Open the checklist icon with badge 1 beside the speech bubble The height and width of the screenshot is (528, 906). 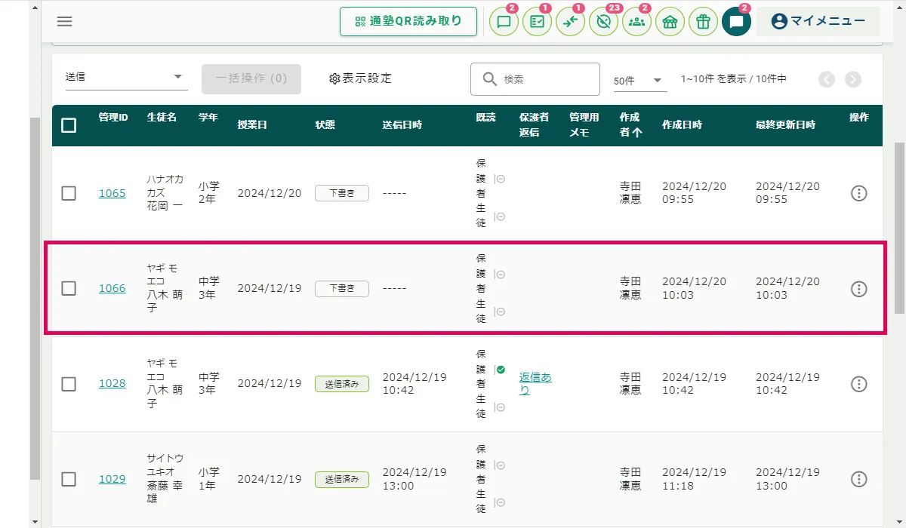tap(538, 22)
